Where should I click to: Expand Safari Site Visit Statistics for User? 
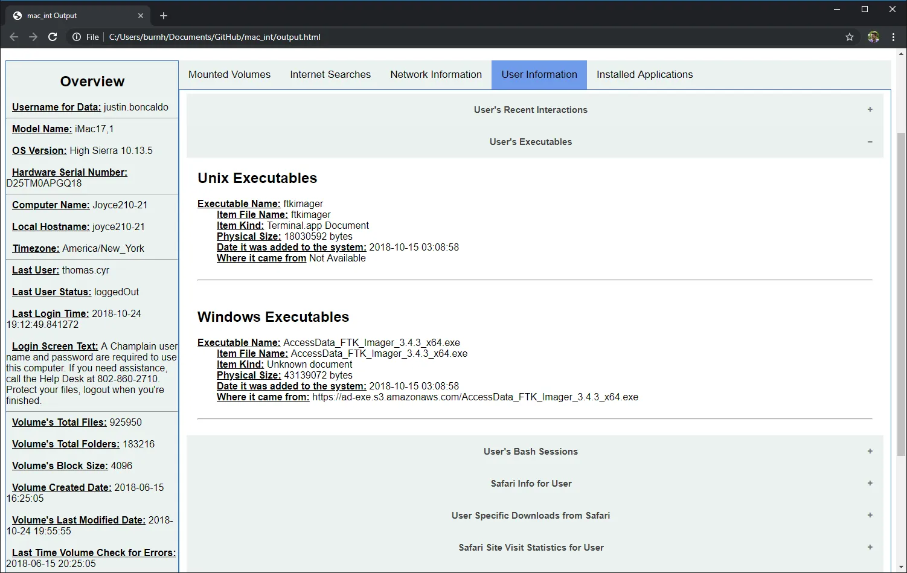point(534,548)
